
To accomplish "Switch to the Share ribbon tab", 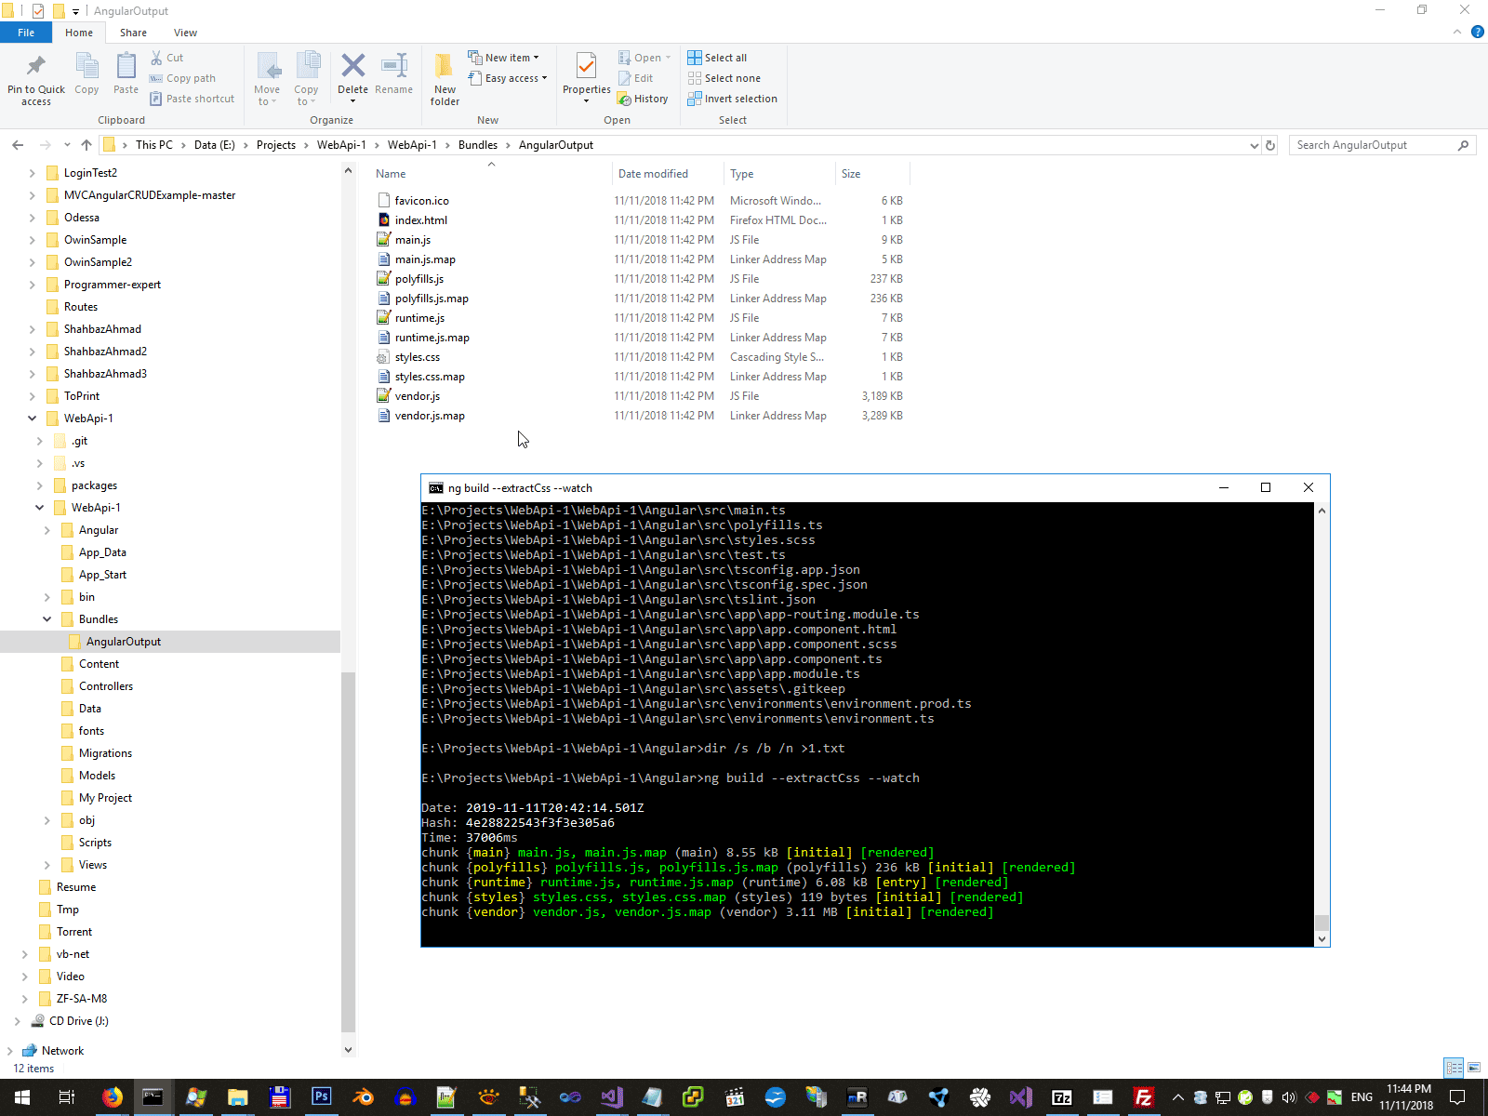I will pos(133,33).
